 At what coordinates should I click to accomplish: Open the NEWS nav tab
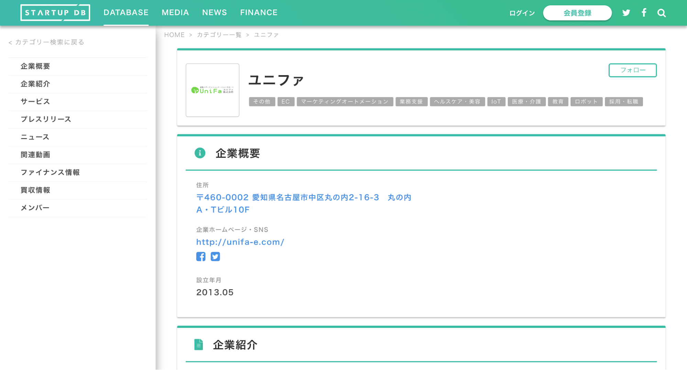click(214, 13)
